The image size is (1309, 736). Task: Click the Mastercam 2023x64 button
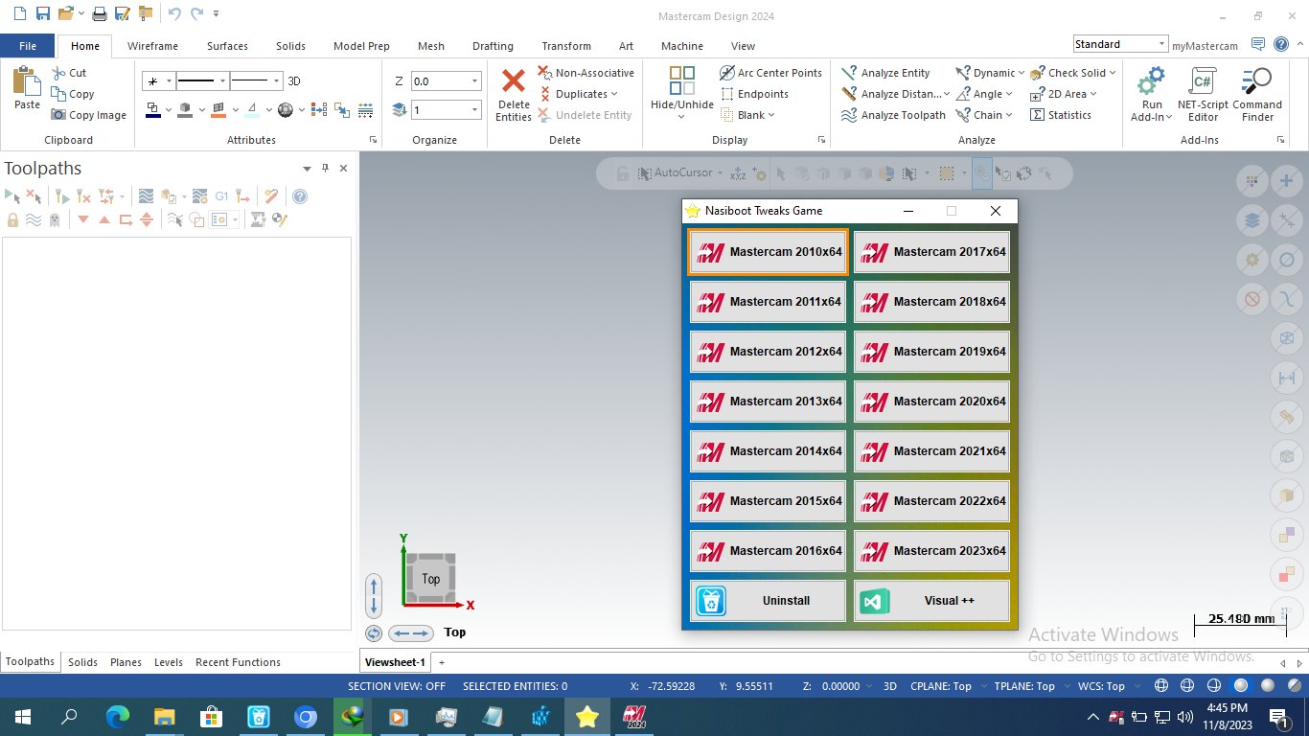click(x=932, y=551)
